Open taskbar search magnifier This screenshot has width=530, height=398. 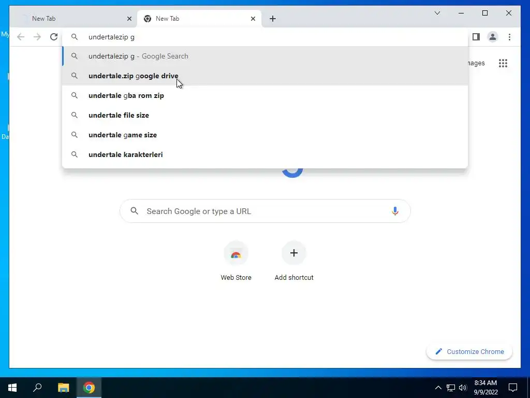pyautogui.click(x=37, y=388)
